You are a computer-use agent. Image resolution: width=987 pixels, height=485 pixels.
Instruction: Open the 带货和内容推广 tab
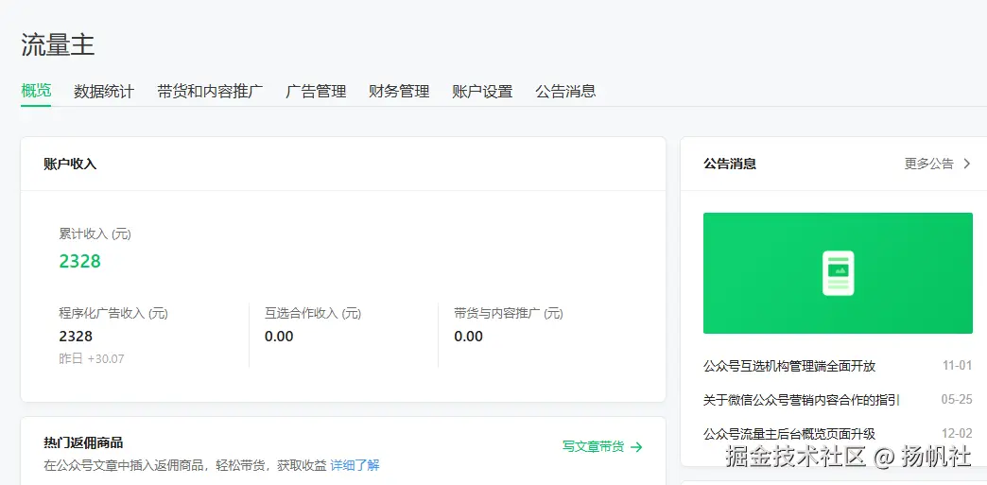click(x=210, y=92)
